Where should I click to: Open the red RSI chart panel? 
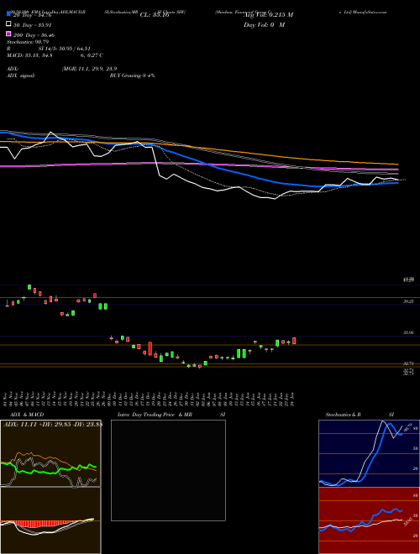(369, 520)
